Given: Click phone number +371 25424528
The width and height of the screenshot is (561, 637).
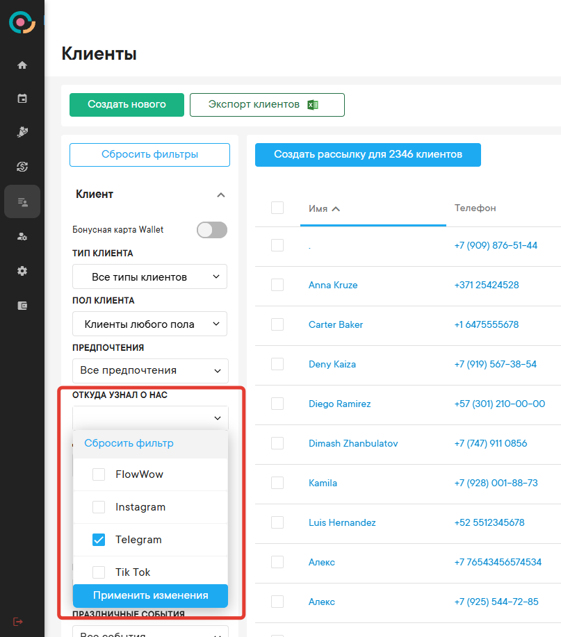Looking at the screenshot, I should 487,285.
